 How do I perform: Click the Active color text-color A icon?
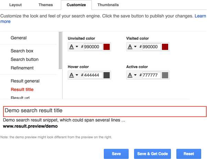point(130,75)
